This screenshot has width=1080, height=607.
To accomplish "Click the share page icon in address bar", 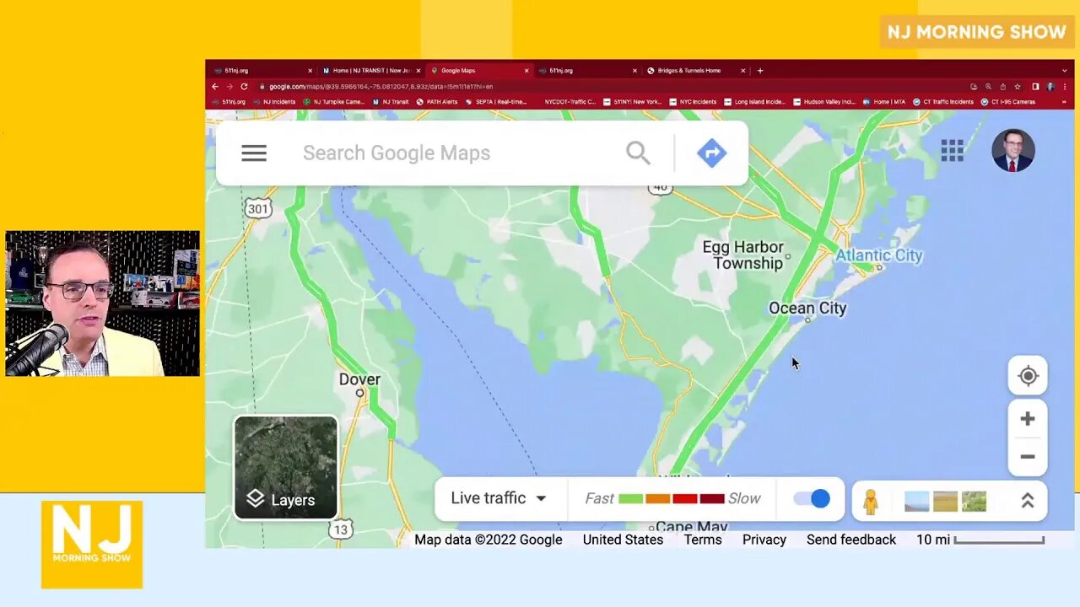I will click(1002, 86).
